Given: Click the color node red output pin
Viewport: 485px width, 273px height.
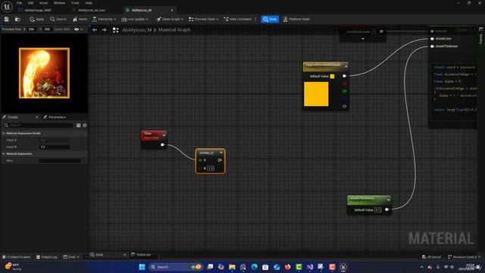Looking at the screenshot, I should click(344, 83).
